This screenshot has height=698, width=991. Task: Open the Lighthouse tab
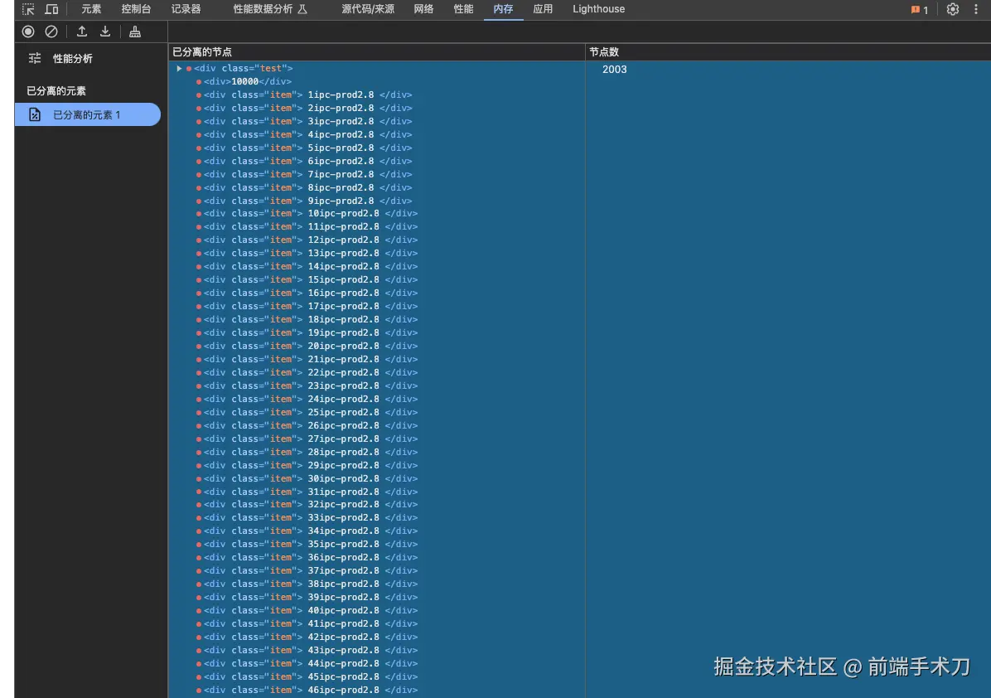click(x=598, y=9)
